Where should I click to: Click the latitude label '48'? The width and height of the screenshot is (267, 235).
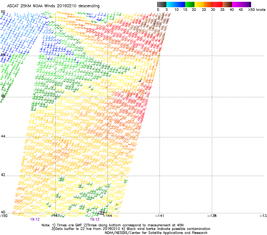click(x=3, y=55)
